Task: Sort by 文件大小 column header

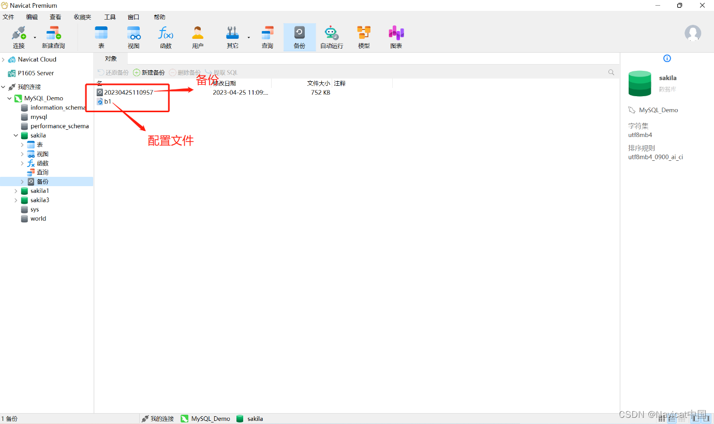Action: click(318, 83)
